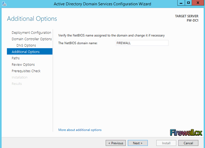Click the FW-DC1 target server name

pyautogui.click(x=192, y=21)
